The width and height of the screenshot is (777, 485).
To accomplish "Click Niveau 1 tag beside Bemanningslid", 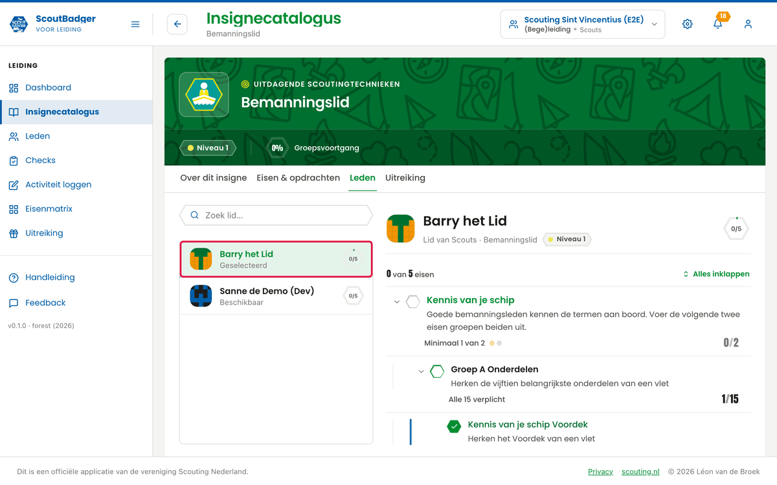I will [567, 239].
